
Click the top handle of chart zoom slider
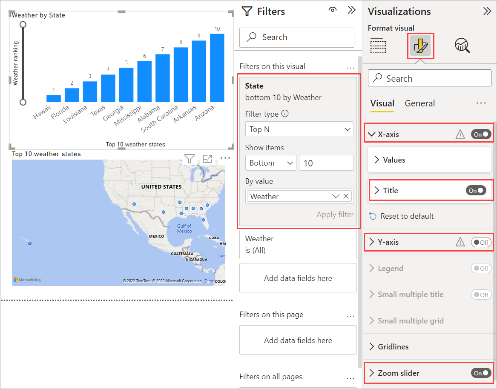tap(23, 25)
